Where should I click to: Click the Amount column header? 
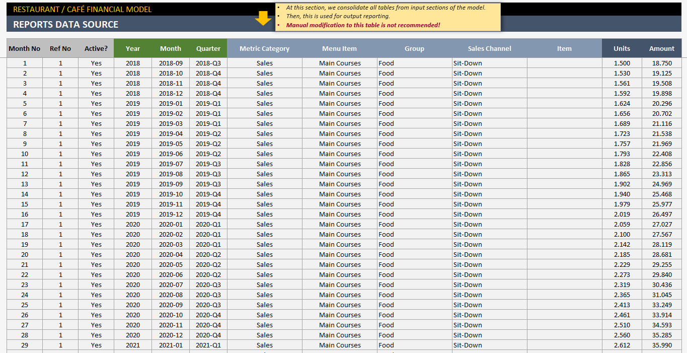tap(661, 48)
